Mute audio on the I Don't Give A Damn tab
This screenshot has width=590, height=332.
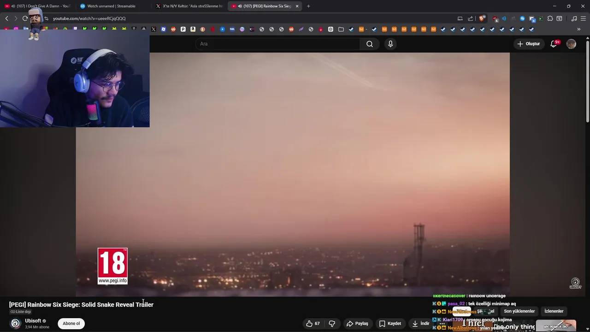click(x=13, y=6)
